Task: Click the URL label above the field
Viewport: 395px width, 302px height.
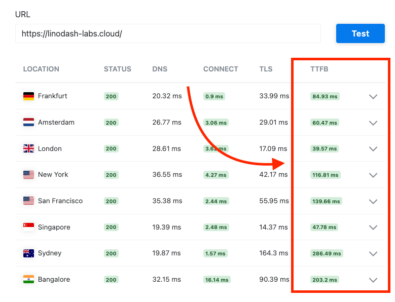Action: point(23,14)
